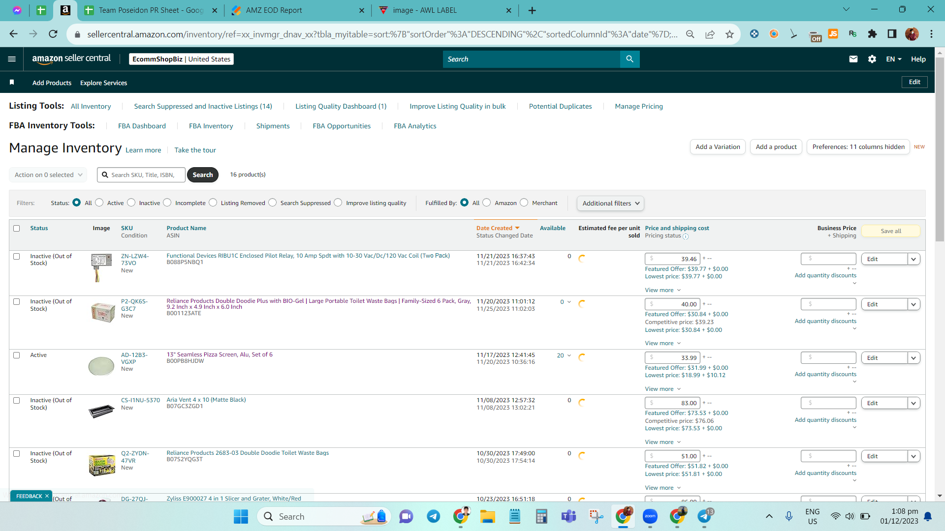Viewport: 945px width, 531px height.
Task: Open the Zoom app in the taskbar
Action: point(650,516)
